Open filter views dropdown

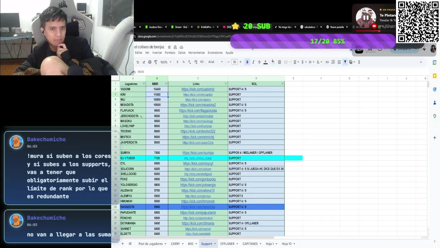[352, 62]
